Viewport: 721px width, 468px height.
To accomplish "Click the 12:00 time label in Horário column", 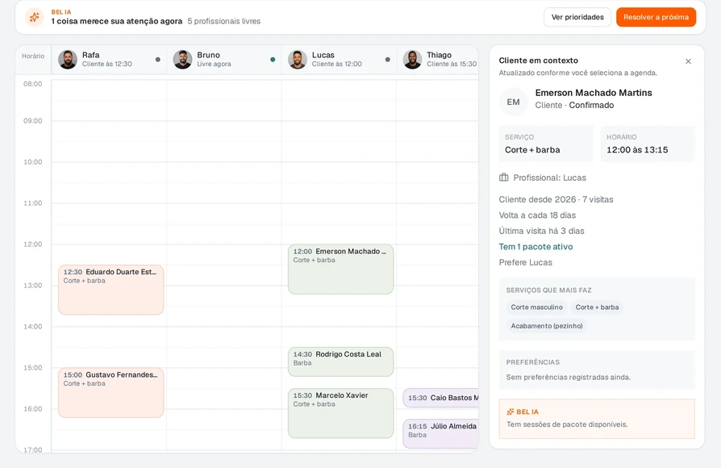I will 32,244.
